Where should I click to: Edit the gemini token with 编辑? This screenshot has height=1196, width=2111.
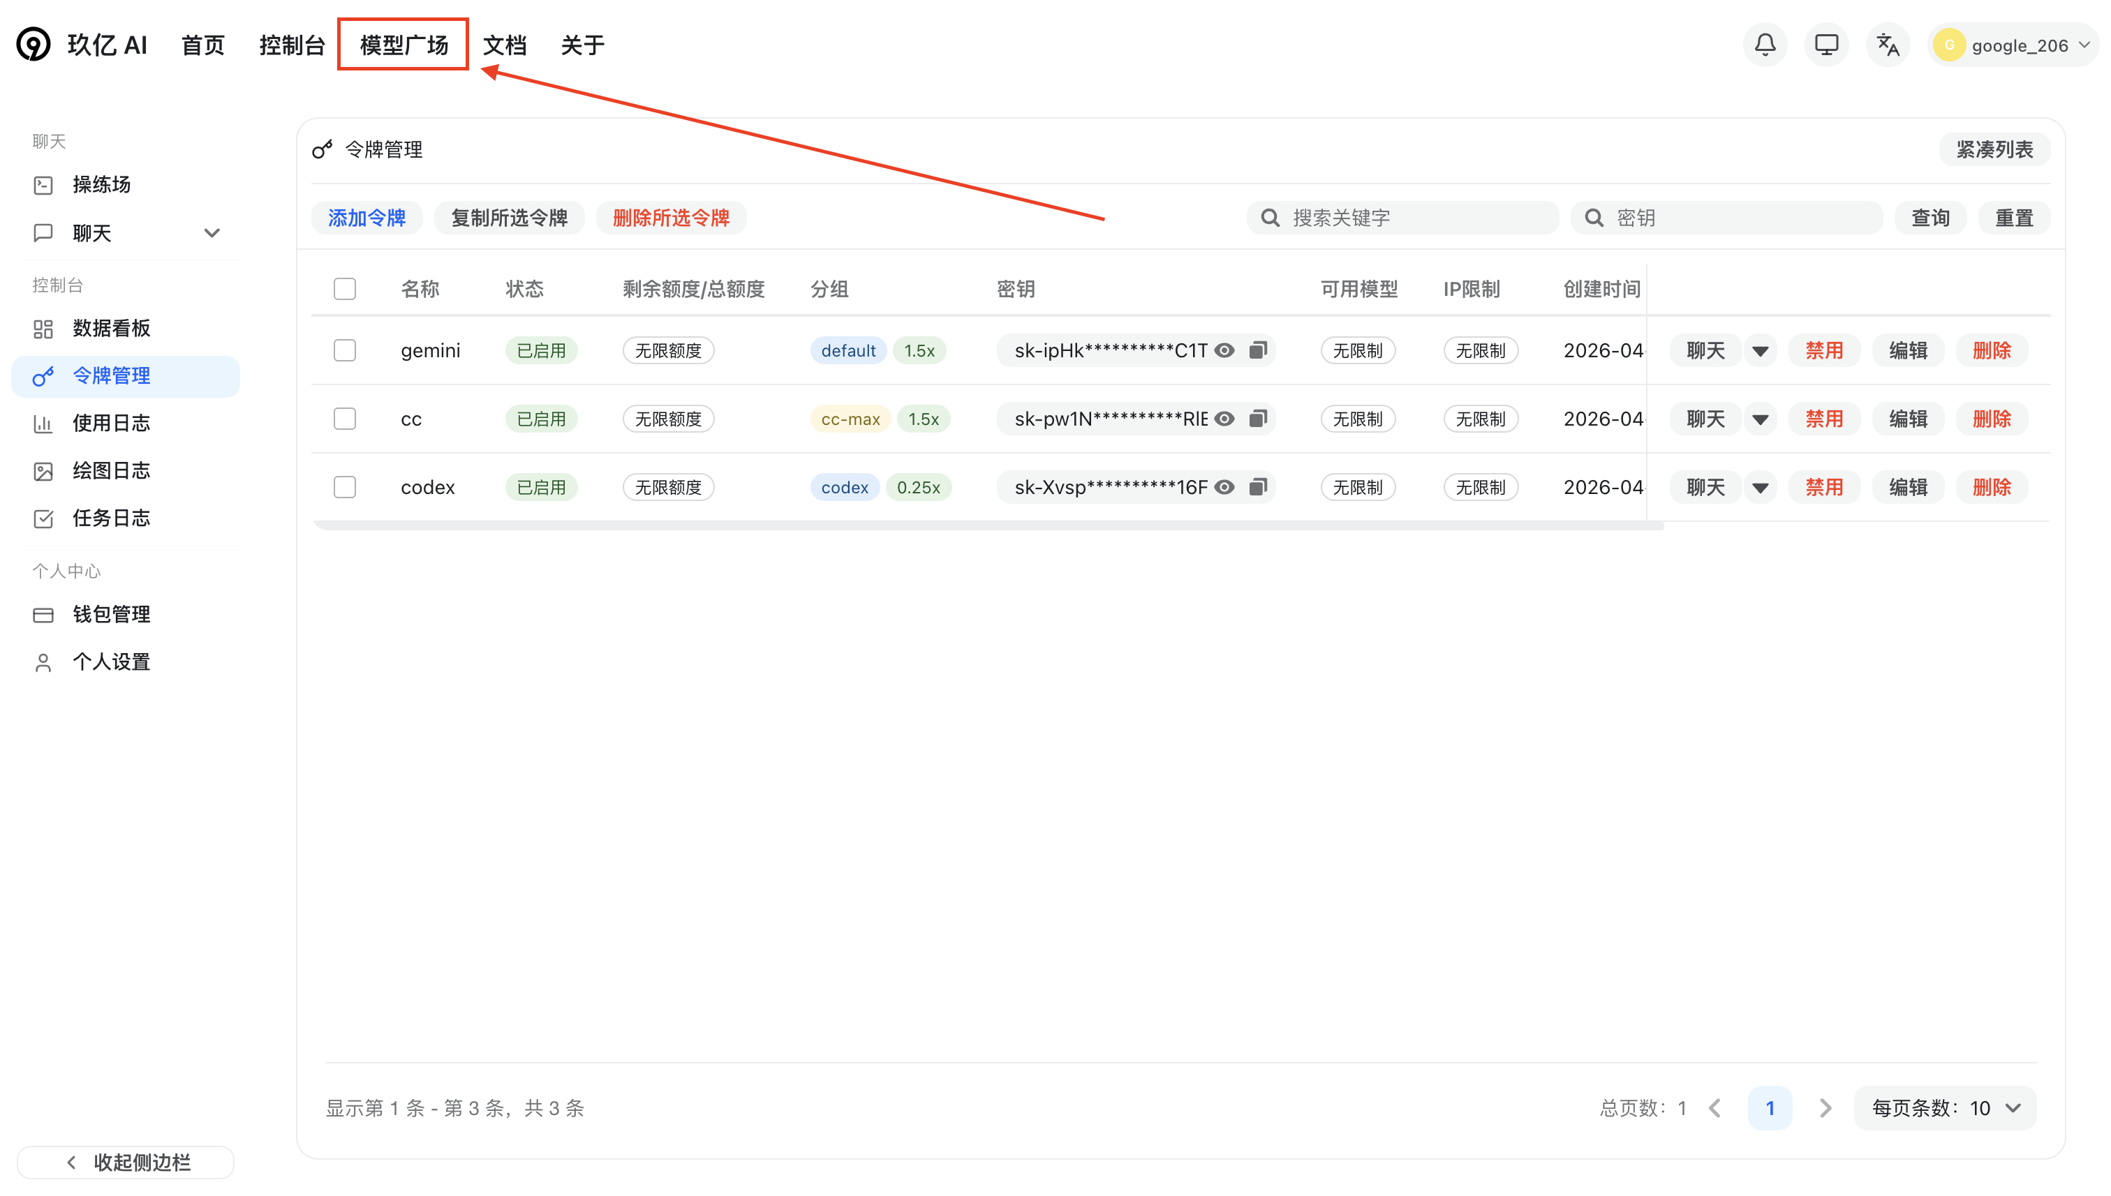pyautogui.click(x=1908, y=351)
